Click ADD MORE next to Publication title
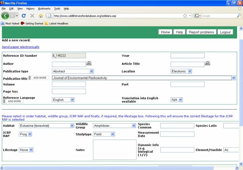Screen dimensions: 243x170 39,78
